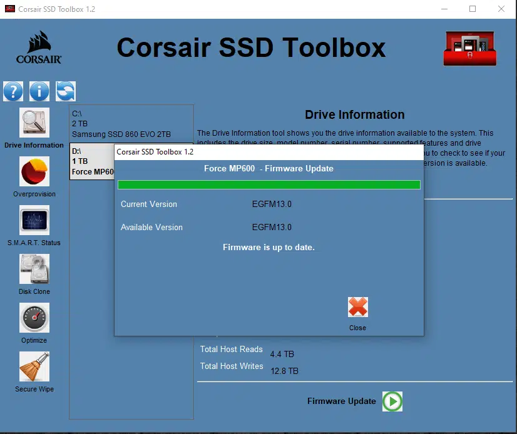
Task: Minimize the Corsair SSD Toolbox window
Action: click(x=444, y=9)
